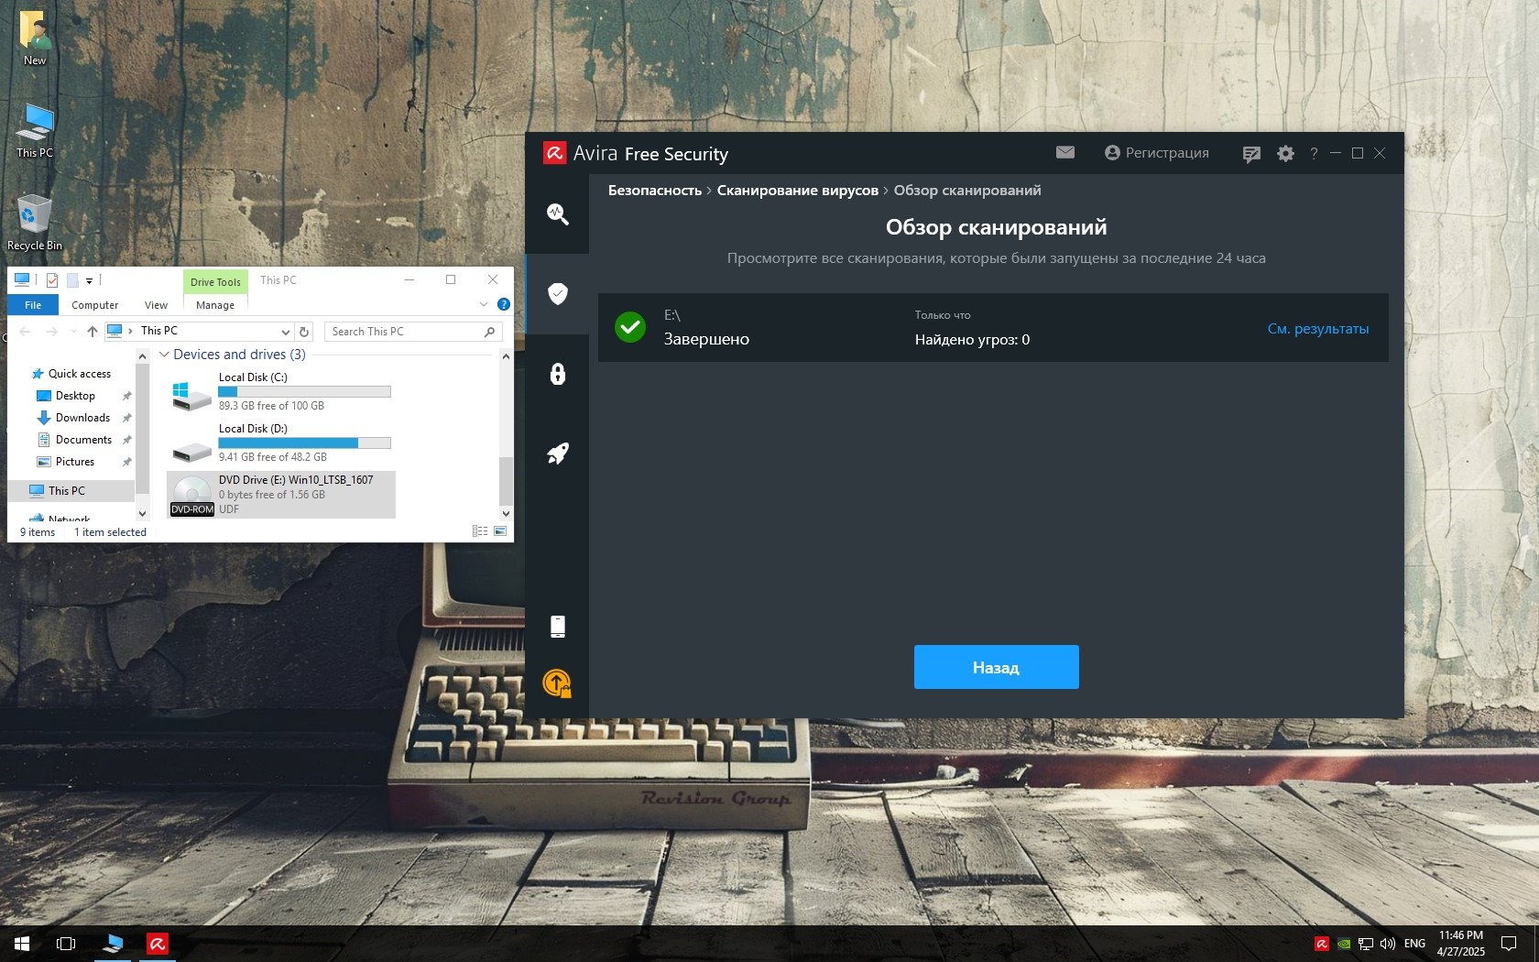Open the volume control in system tray
The height and width of the screenshot is (962, 1539).
(x=1388, y=944)
